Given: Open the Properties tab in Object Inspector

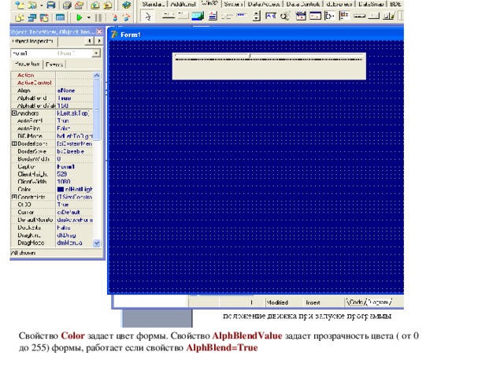Looking at the screenshot, I should (28, 64).
